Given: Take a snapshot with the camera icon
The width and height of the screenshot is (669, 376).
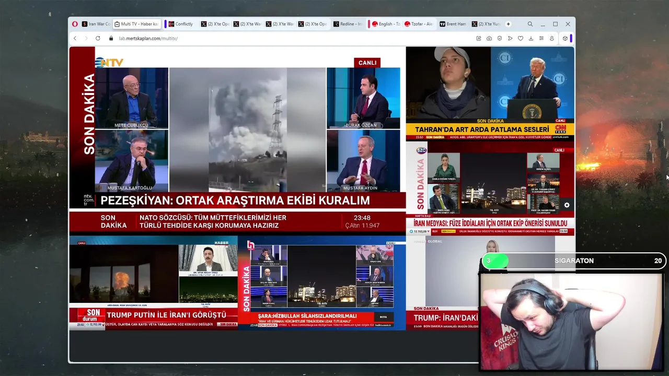Looking at the screenshot, I should [489, 38].
